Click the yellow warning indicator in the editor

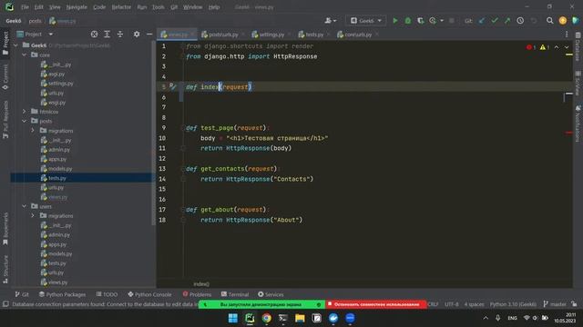coord(545,47)
